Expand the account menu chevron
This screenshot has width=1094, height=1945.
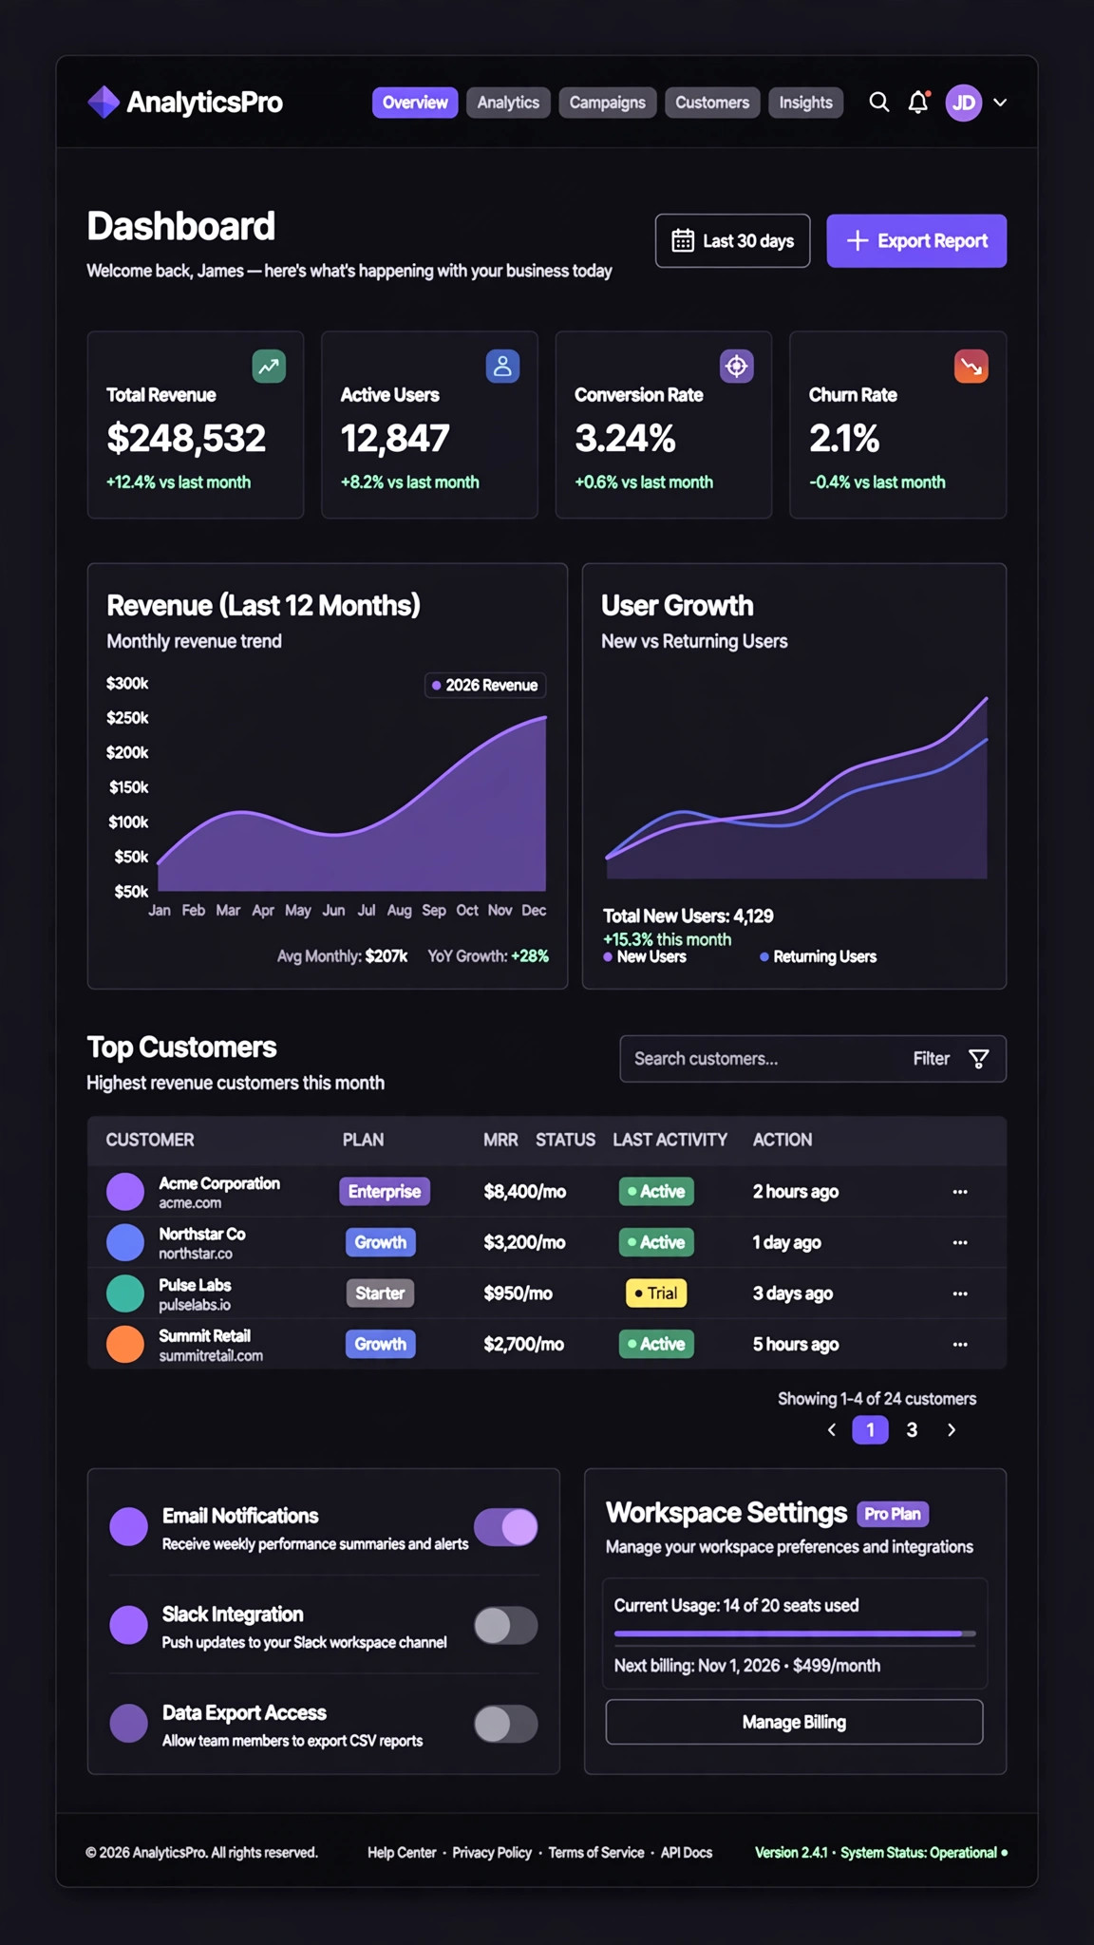click(1000, 103)
